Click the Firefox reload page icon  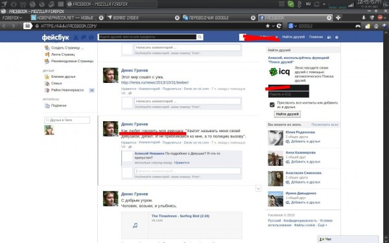coord(279,26)
